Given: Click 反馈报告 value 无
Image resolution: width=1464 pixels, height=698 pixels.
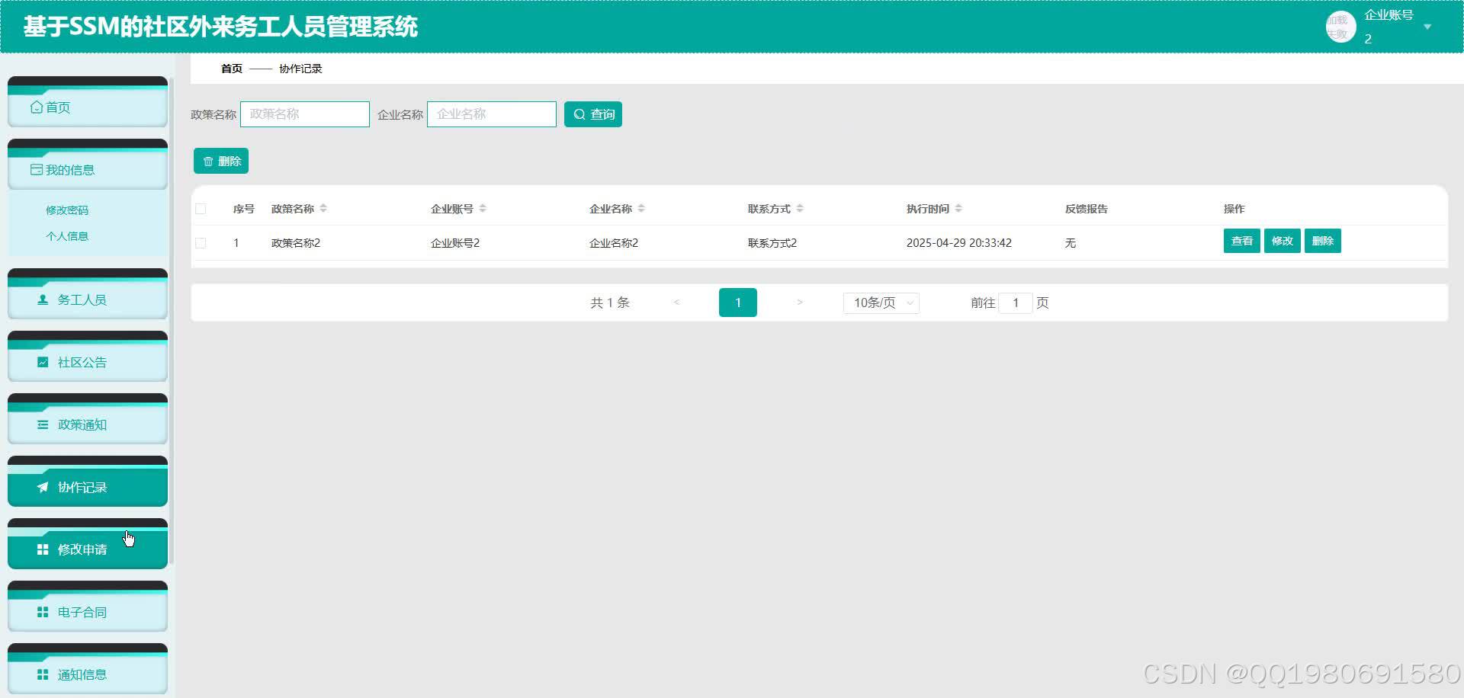Looking at the screenshot, I should click(x=1071, y=243).
